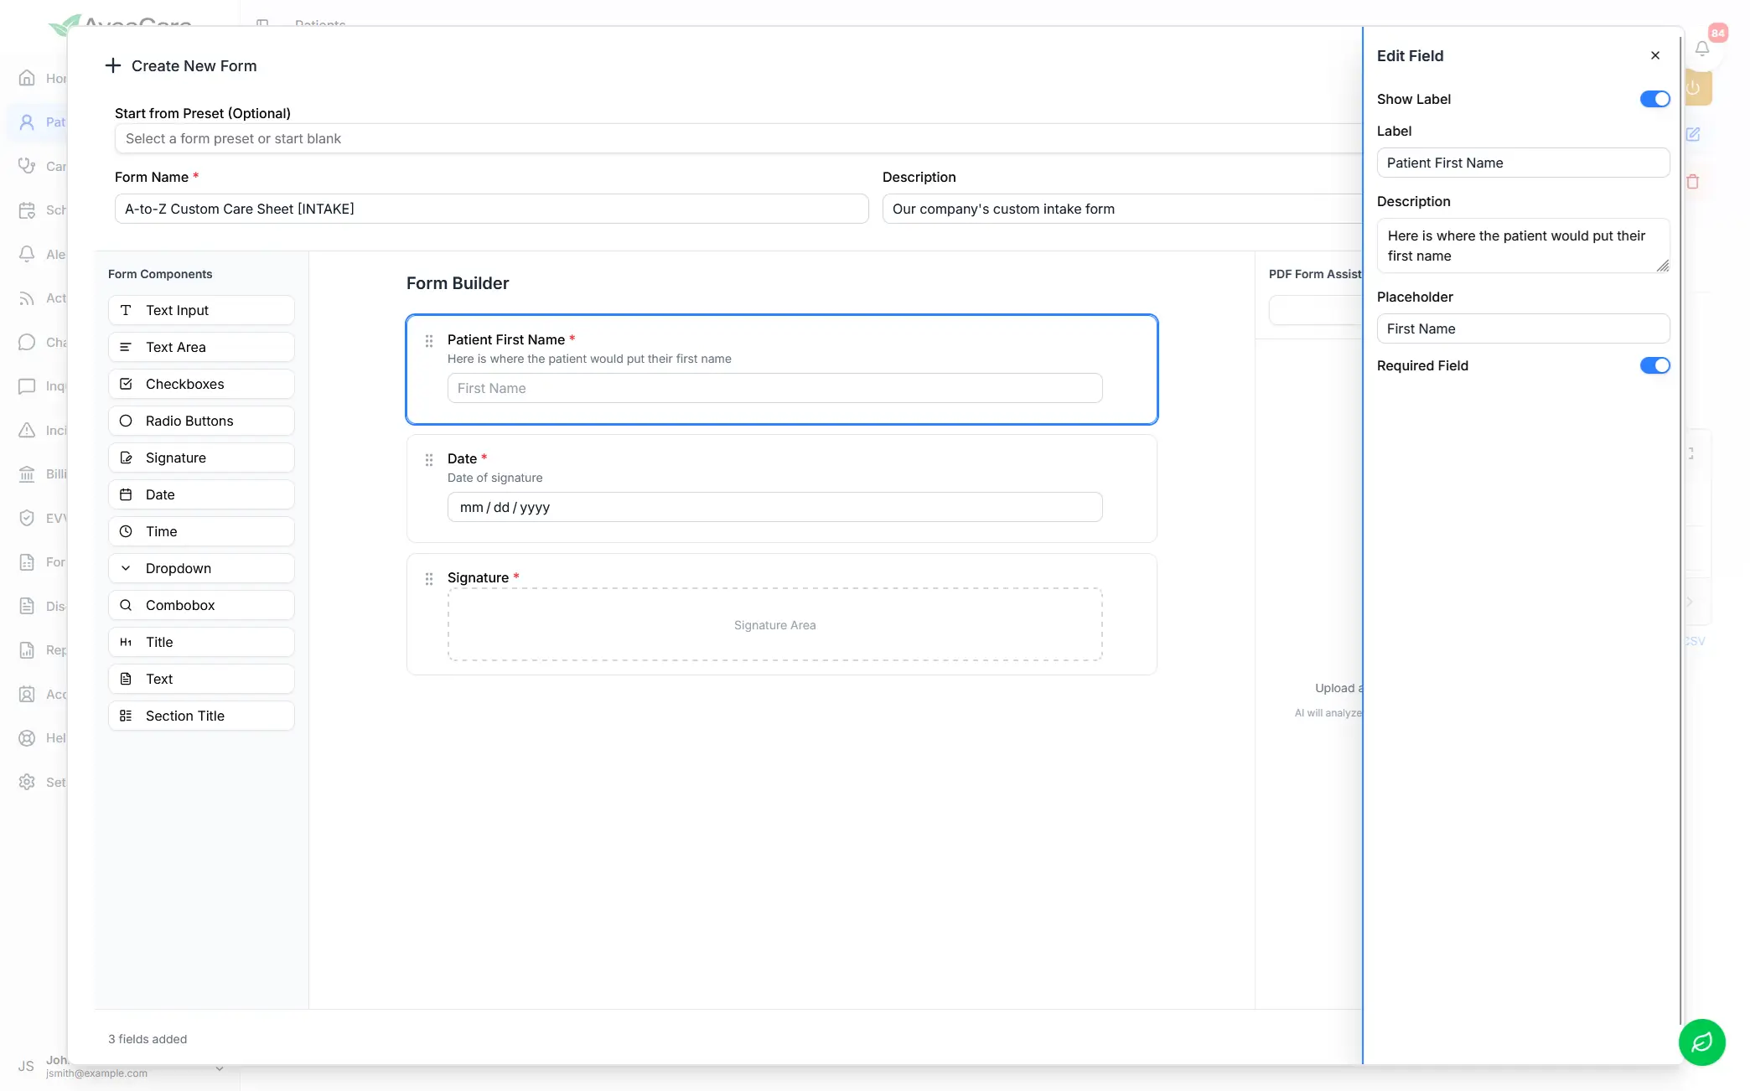The width and height of the screenshot is (1750, 1091).
Task: Close the Edit Field panel
Action: (x=1655, y=55)
